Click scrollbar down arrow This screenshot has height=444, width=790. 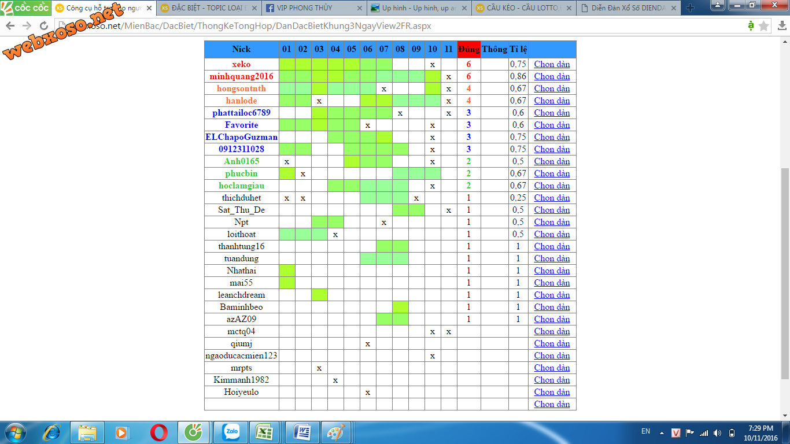785,415
